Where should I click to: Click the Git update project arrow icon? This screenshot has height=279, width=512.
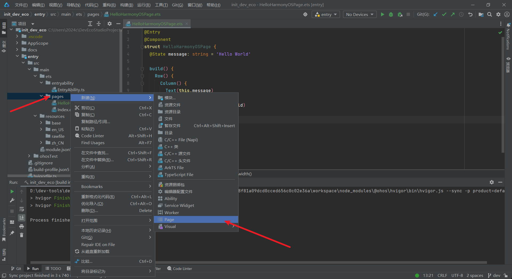click(x=435, y=14)
